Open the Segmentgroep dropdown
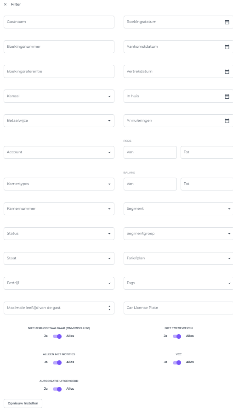 click(178, 234)
